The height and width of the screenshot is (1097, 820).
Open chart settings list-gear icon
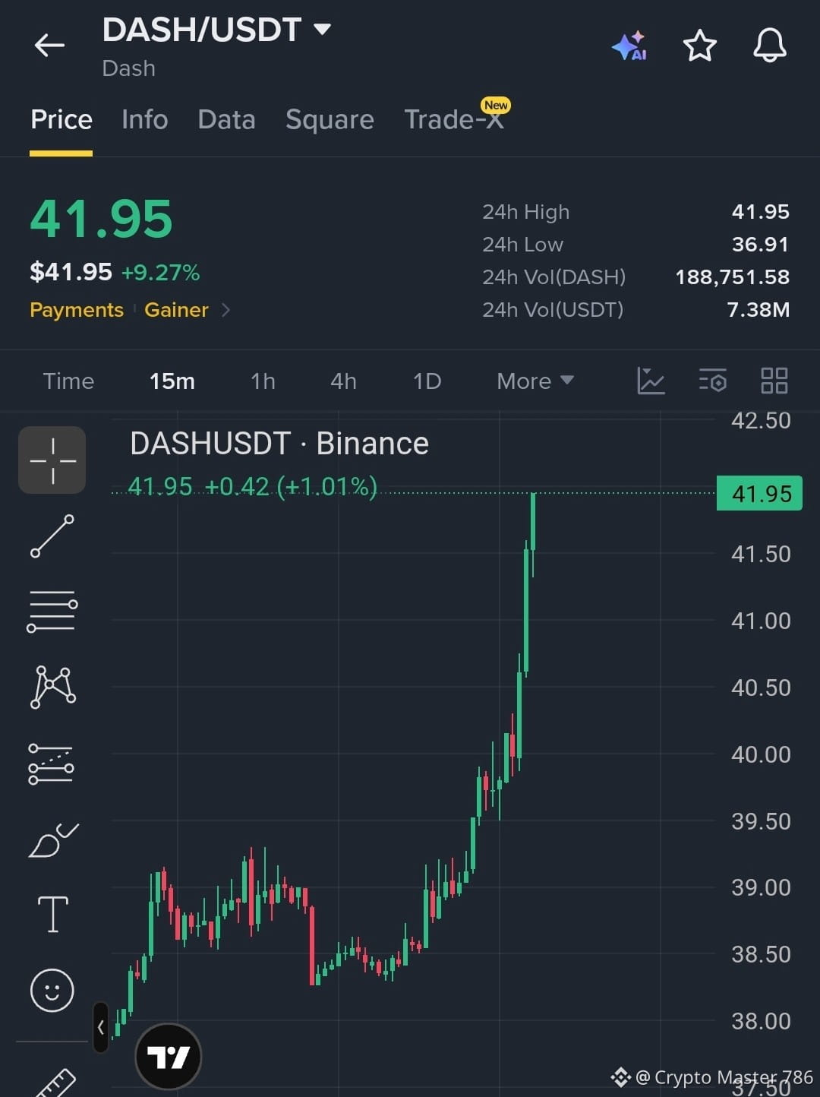713,381
